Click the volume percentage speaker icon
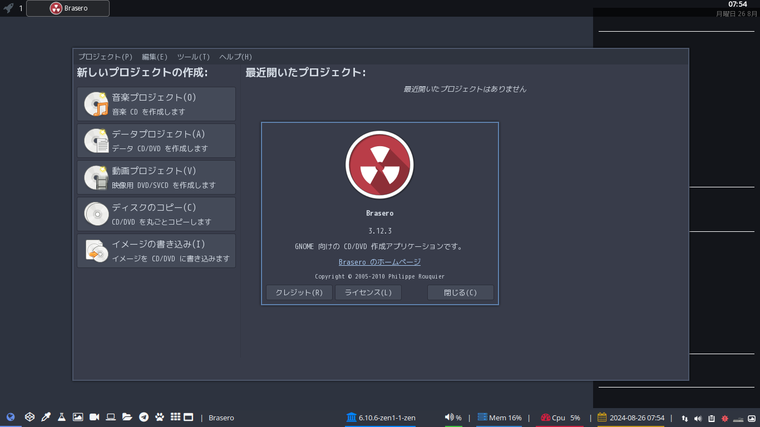Screen dimensions: 760x427 point(449,417)
